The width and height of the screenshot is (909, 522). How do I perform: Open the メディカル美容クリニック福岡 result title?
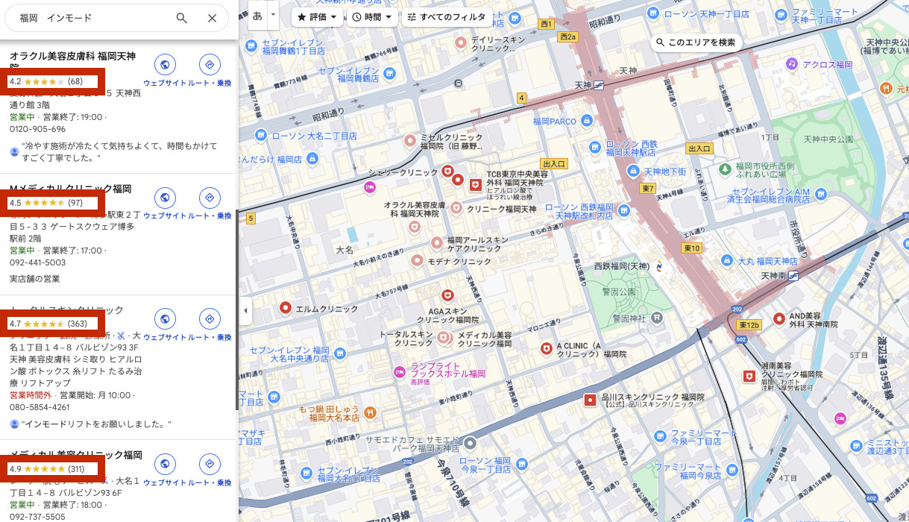click(x=76, y=455)
